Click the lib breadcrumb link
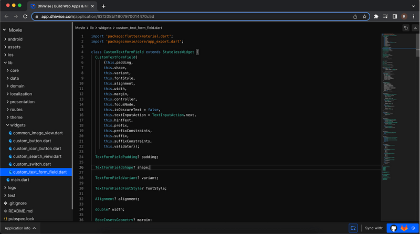This screenshot has width=420, height=234. coord(91,27)
